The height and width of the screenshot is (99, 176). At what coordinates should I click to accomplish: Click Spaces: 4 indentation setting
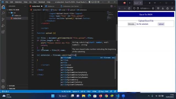click(76, 91)
